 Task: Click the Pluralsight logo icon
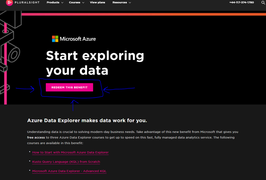coord(9,3)
